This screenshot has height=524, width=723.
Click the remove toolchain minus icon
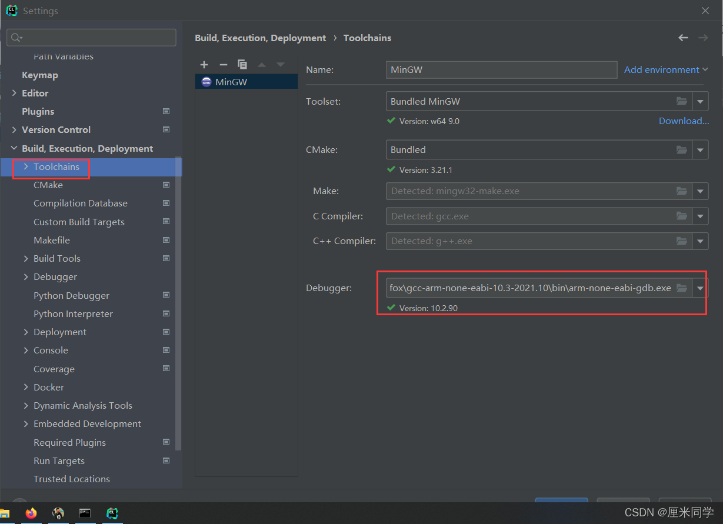click(223, 65)
